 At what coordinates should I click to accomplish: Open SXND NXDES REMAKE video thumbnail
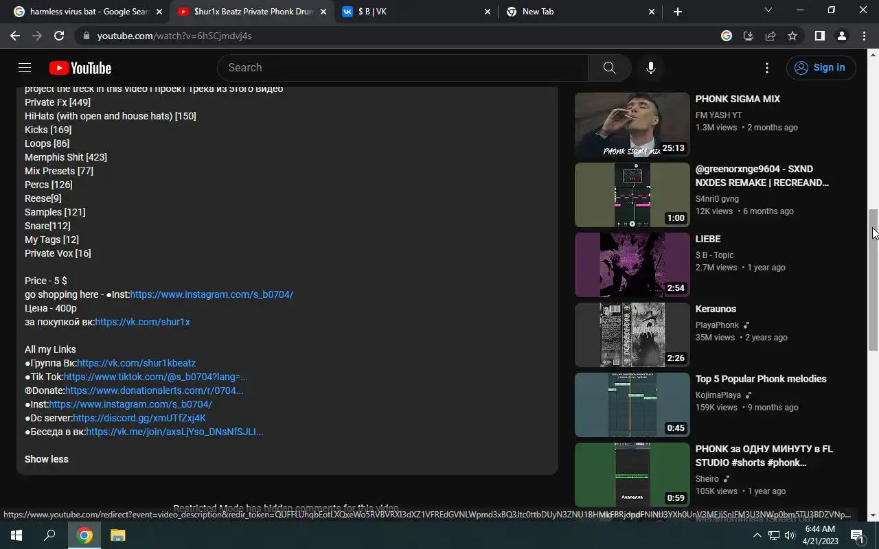pyautogui.click(x=632, y=195)
